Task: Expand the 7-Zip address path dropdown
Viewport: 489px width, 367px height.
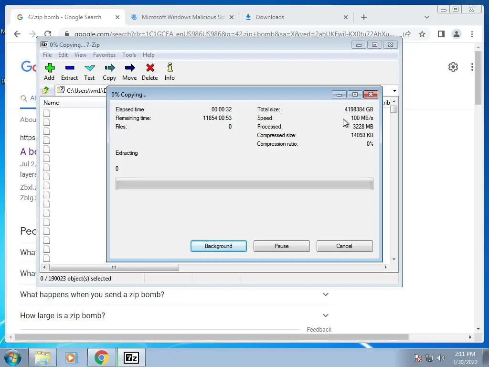Action: click(394, 90)
